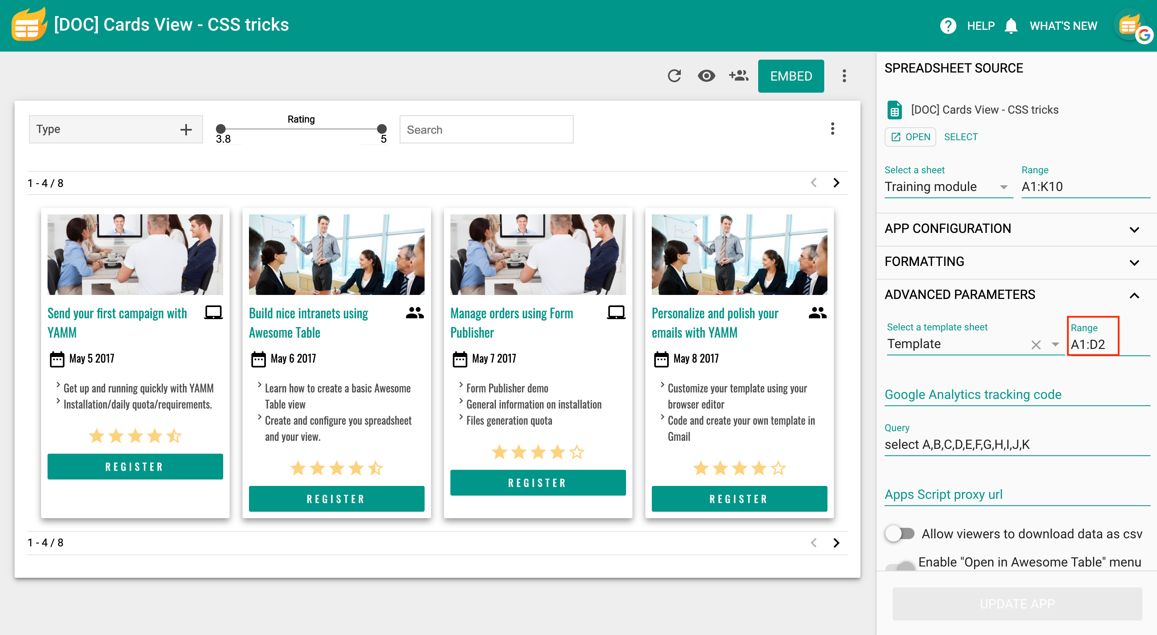Go to next page in bottom pagination
The image size is (1157, 635).
point(836,542)
